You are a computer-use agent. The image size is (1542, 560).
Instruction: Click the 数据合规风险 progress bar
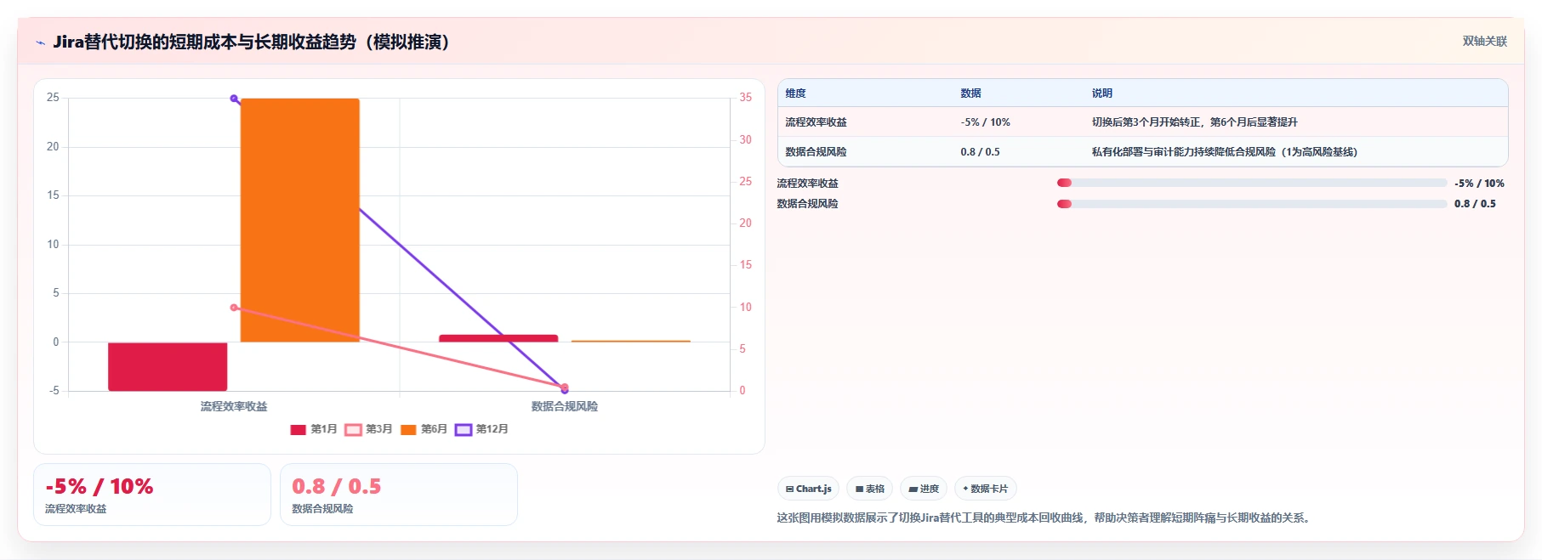tap(1251, 204)
